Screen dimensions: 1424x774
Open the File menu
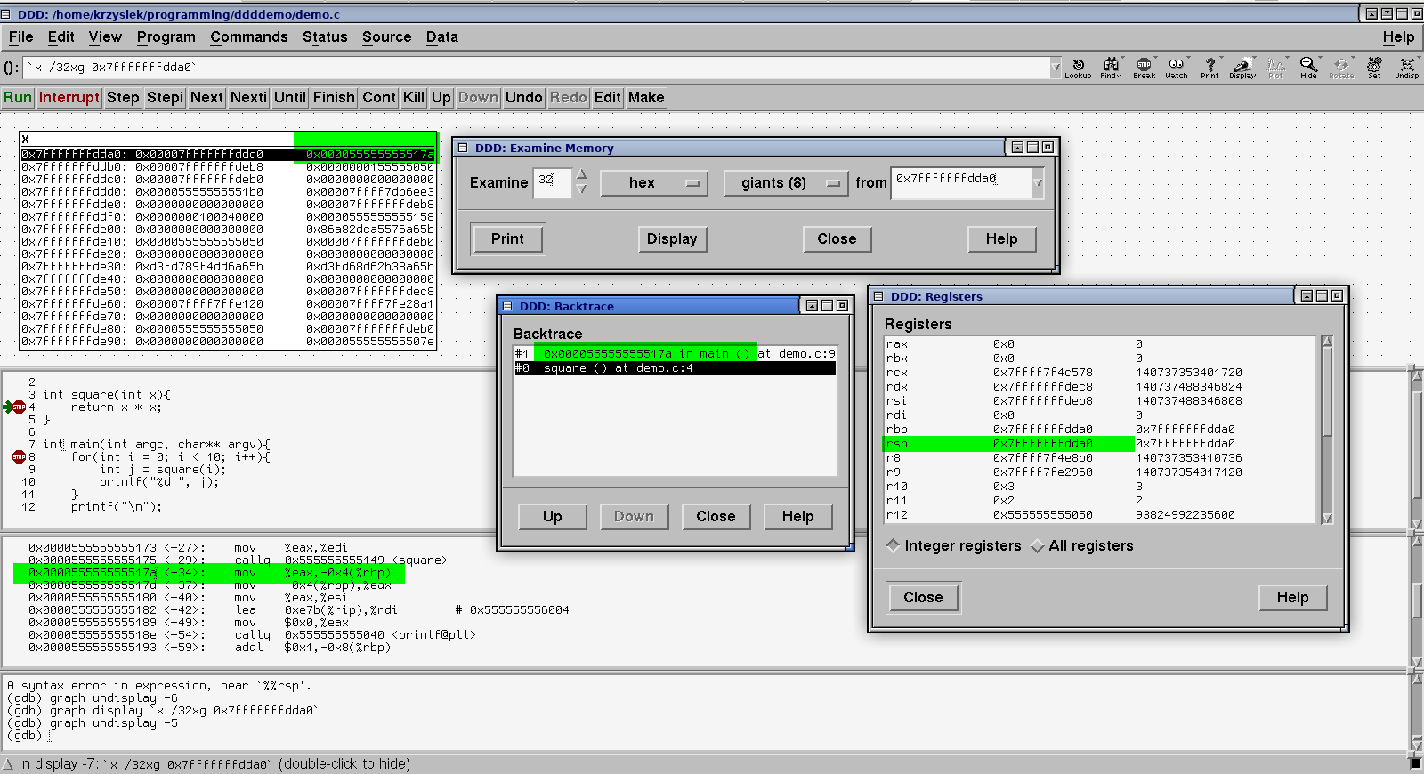pyautogui.click(x=20, y=36)
